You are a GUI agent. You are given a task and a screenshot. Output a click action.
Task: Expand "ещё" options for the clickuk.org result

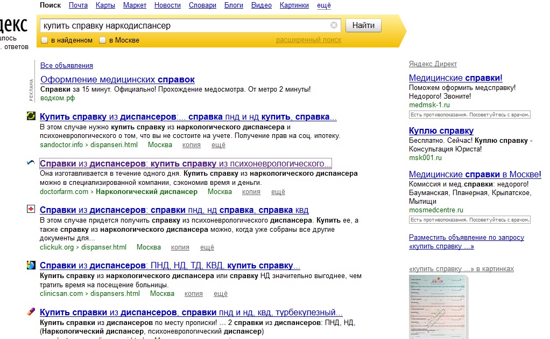pos(207,247)
